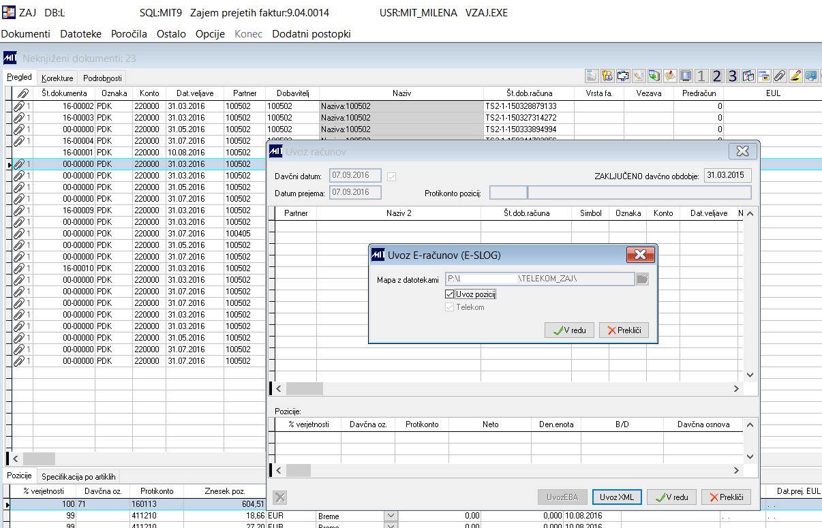Open the Breme dropdown in the positions row

(391, 516)
